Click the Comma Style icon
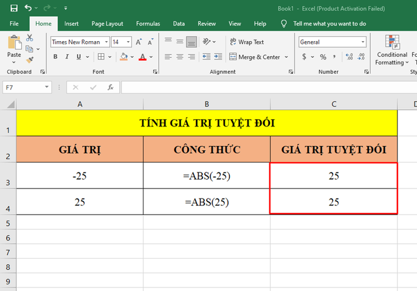Image resolution: width=417 pixels, height=291 pixels. click(x=334, y=57)
